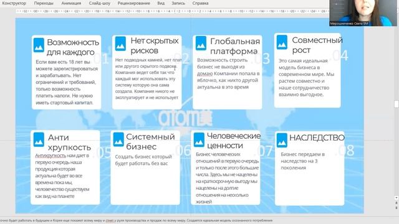Viewport: 399px width, 224px height.
Task: Select the heading Глобальная платформа
Action: click(235, 46)
